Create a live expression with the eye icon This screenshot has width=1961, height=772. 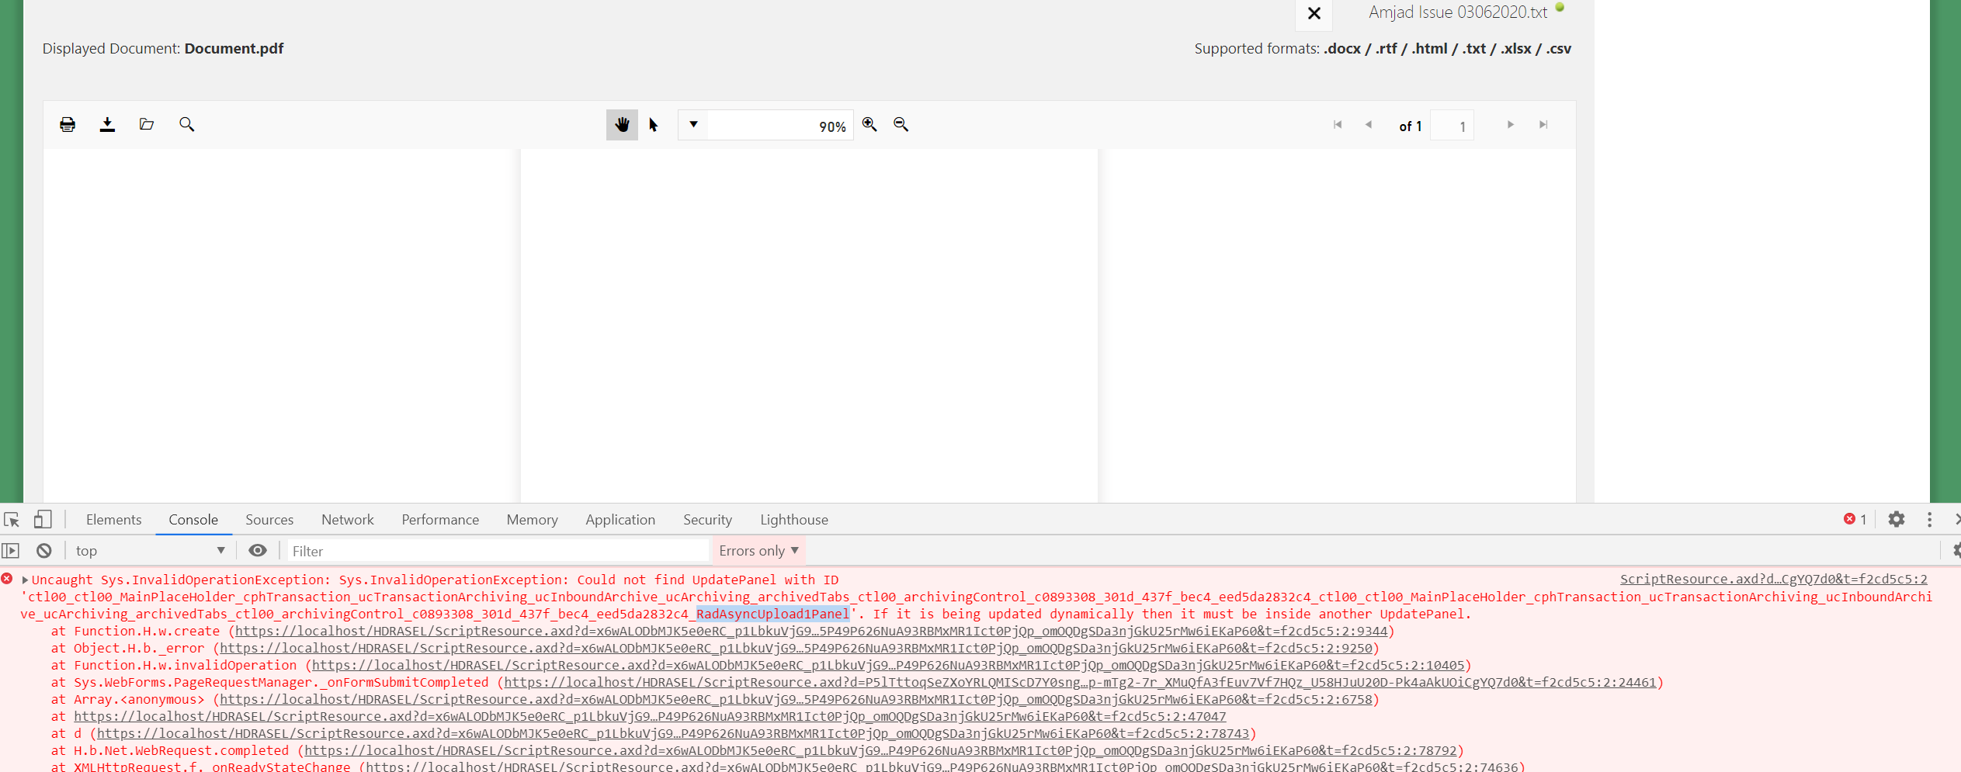258,551
